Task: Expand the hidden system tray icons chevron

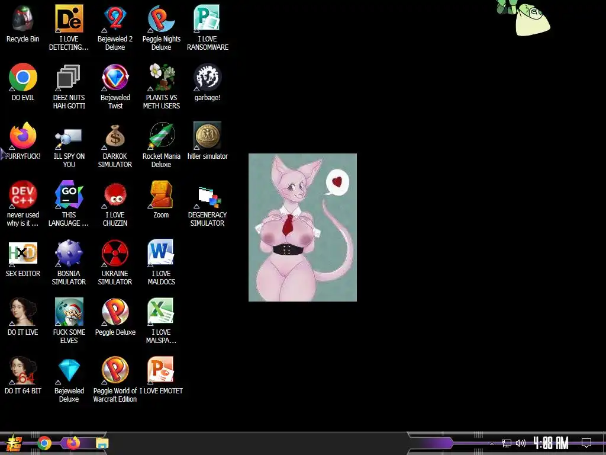Action: click(x=492, y=443)
